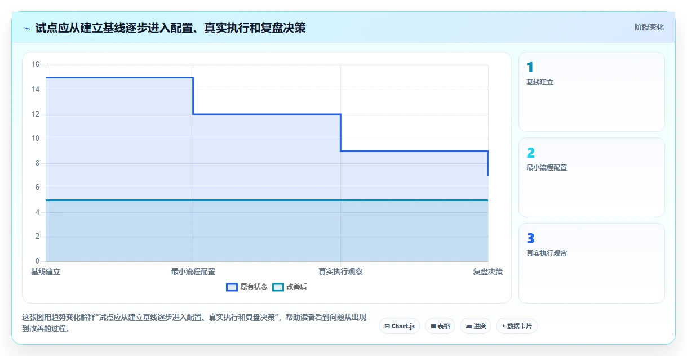This screenshot has height=356, width=687.
Task: Click the y-axis value 8
Action: [37, 163]
